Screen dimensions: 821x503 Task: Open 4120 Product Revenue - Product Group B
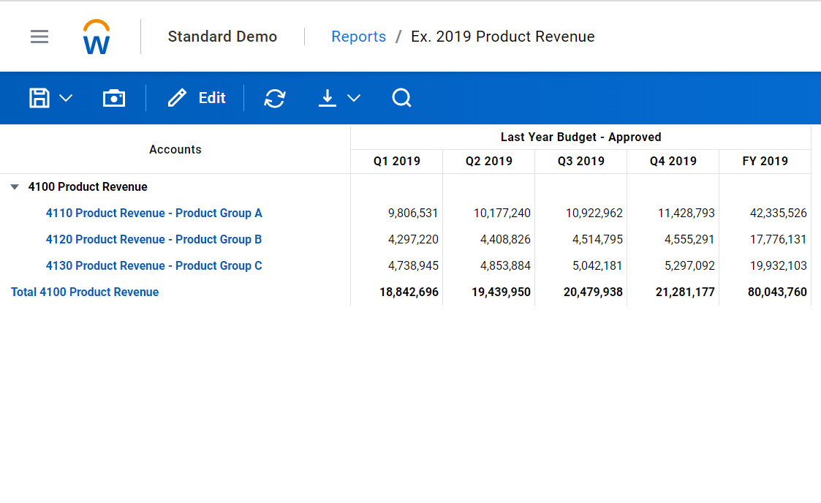coord(154,240)
